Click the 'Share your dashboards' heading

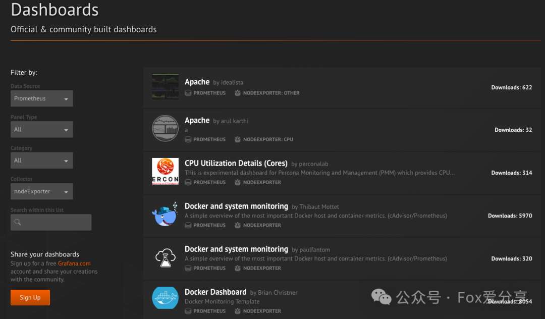point(45,254)
